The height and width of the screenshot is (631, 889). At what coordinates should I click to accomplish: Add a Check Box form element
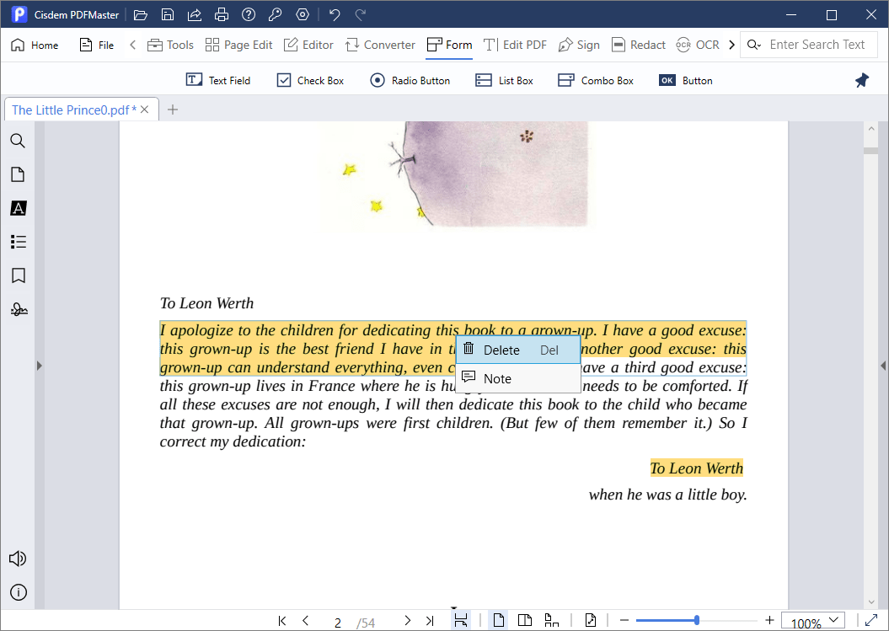pos(310,81)
